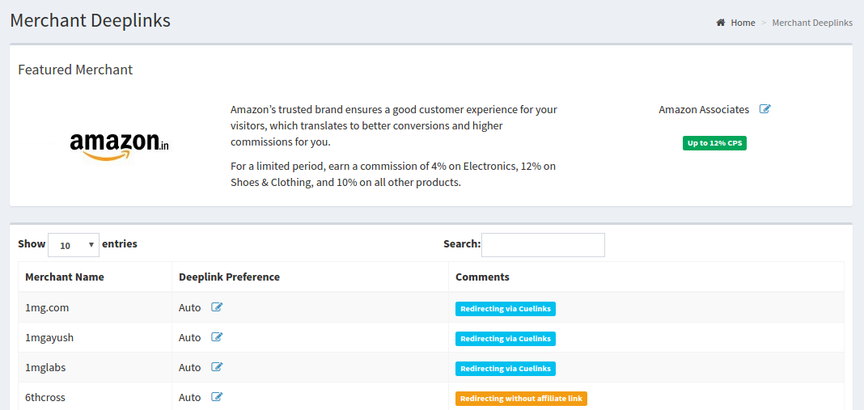Click Merchant Deeplinks breadcrumb item
Viewport: 864px width, 410px height.
(x=812, y=23)
